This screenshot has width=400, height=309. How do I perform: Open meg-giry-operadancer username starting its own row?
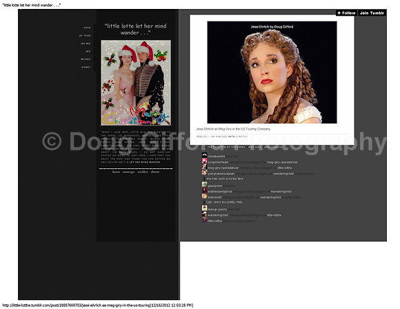[x=223, y=168]
